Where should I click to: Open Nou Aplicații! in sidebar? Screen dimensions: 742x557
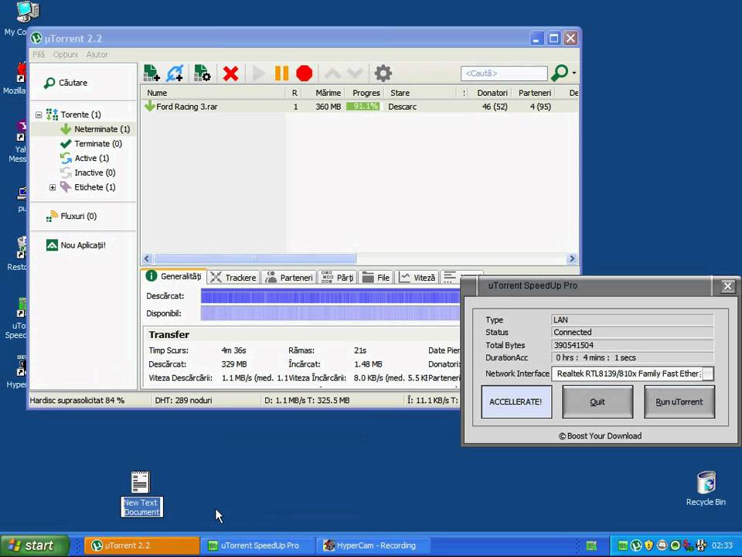pos(76,245)
